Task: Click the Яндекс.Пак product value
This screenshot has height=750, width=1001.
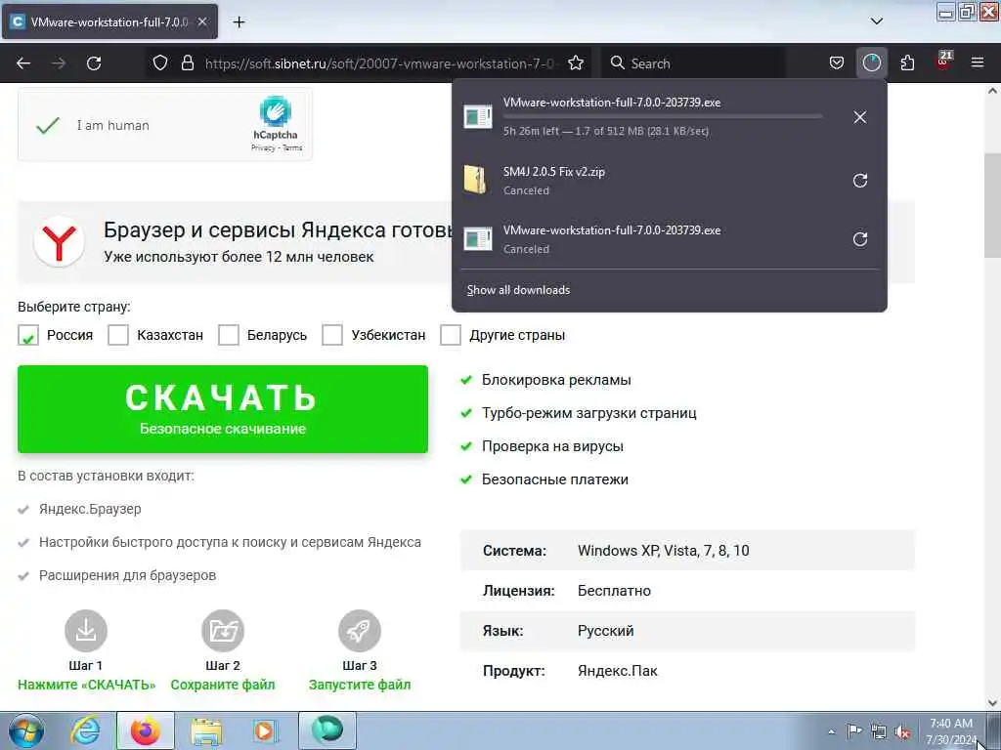Action: [x=618, y=671]
